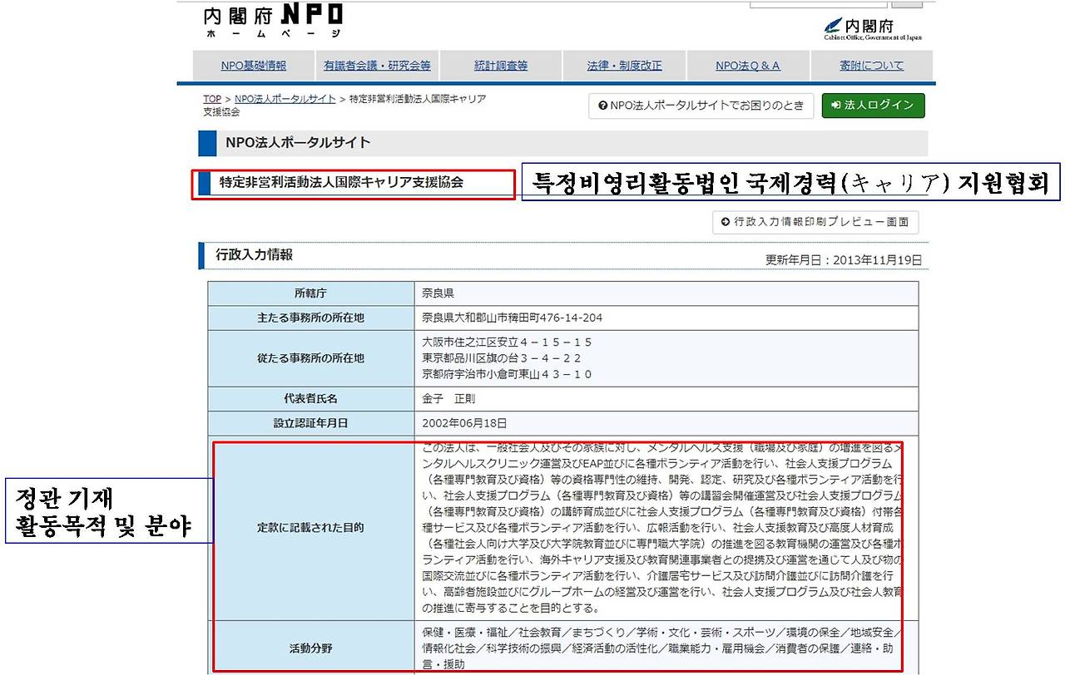
Task: Click the 所轄庁 row label
Action: 311,293
